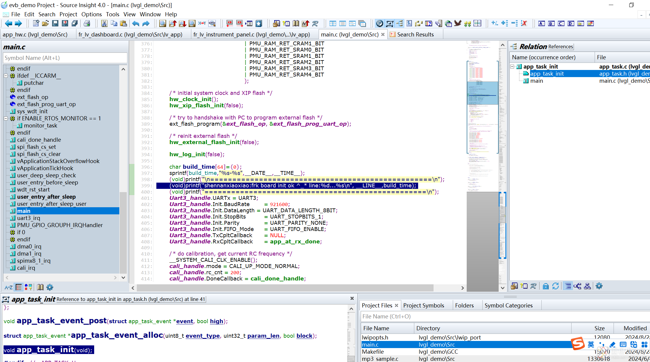
Task: Refresh the Relation window
Action: pos(556,286)
